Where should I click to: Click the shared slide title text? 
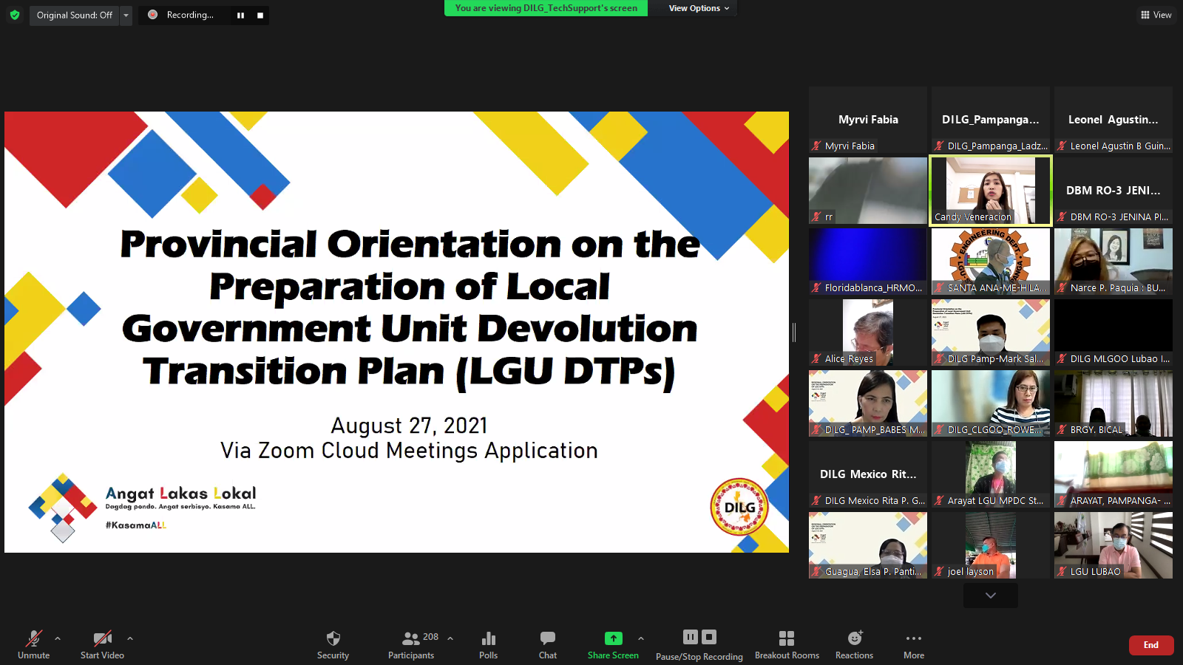coord(410,307)
